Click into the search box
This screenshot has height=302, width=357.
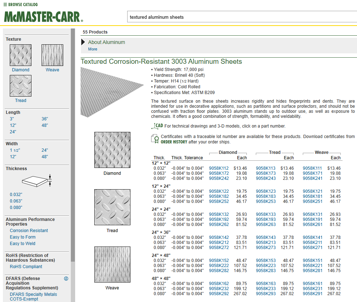(242, 17)
